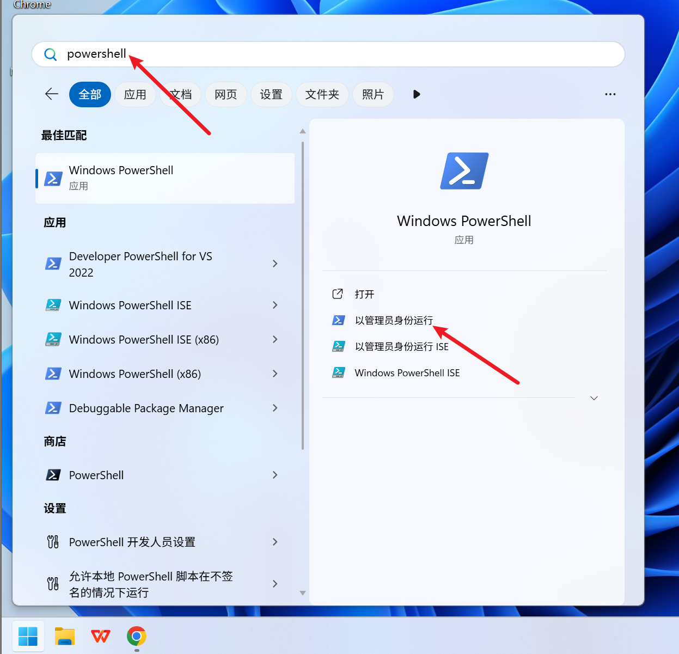Expand Developer PowerShell for VS 2022 chevron
Screen dimensions: 679x654
(275, 264)
